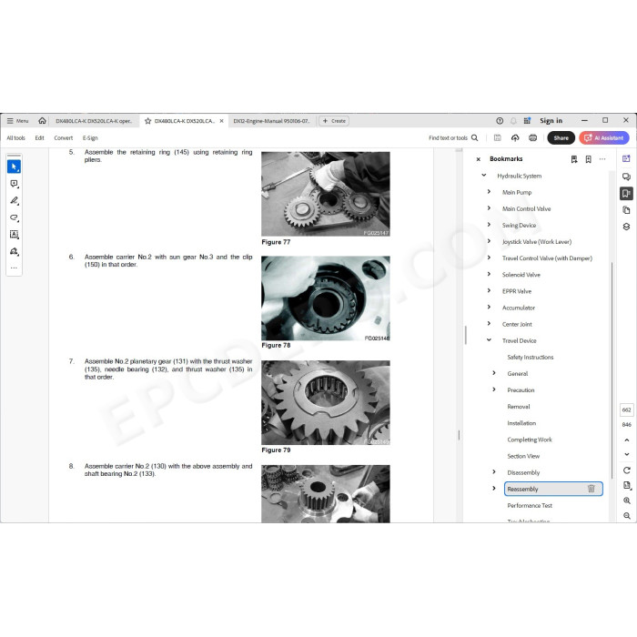The image size is (637, 637).
Task: Expand the Solenoid Valve bookmark
Action: tap(489, 274)
